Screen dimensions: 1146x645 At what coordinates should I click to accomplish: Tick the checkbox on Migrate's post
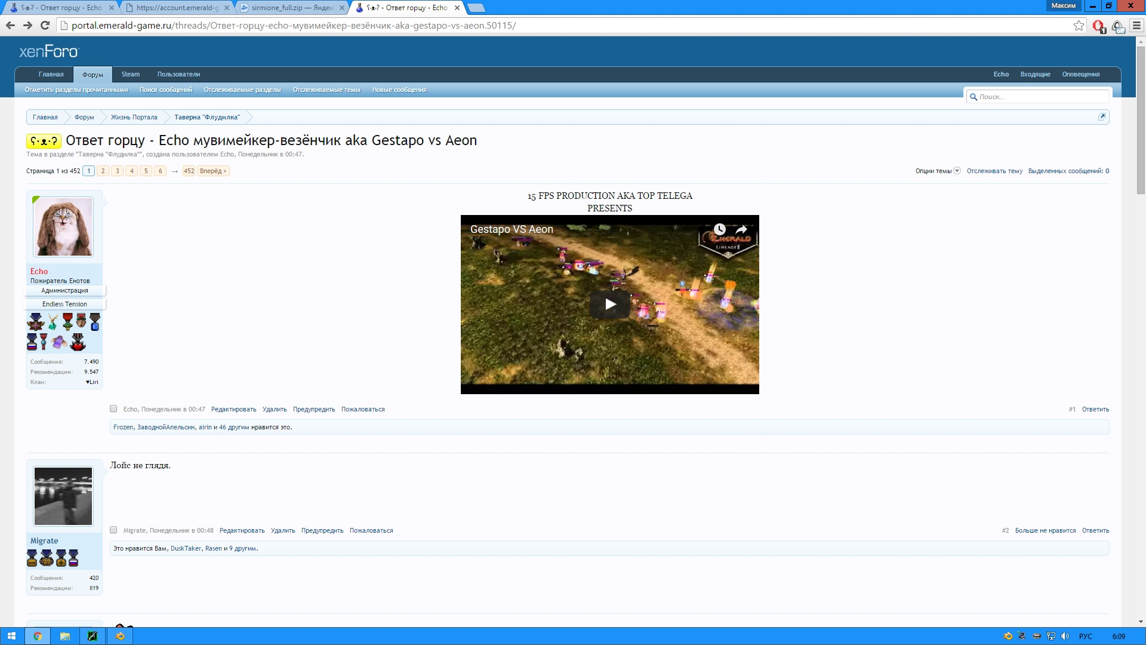(x=113, y=530)
